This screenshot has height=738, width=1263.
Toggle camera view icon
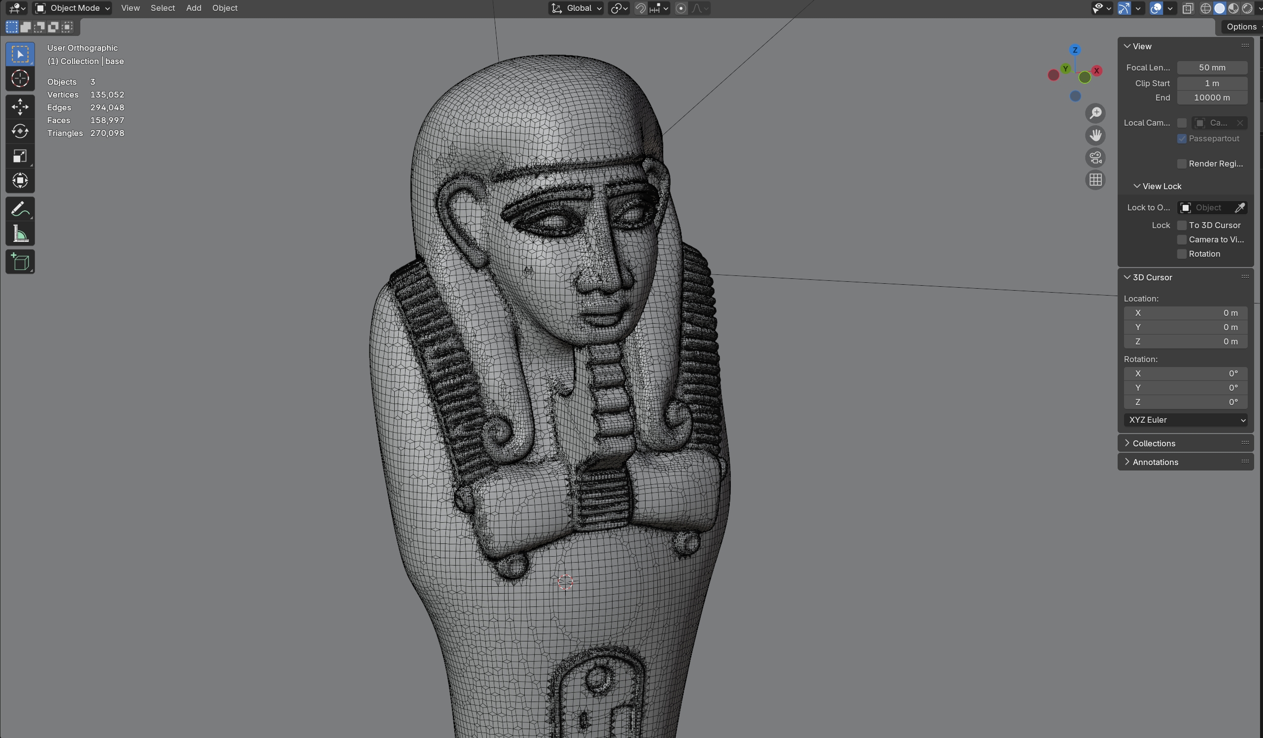click(1095, 158)
